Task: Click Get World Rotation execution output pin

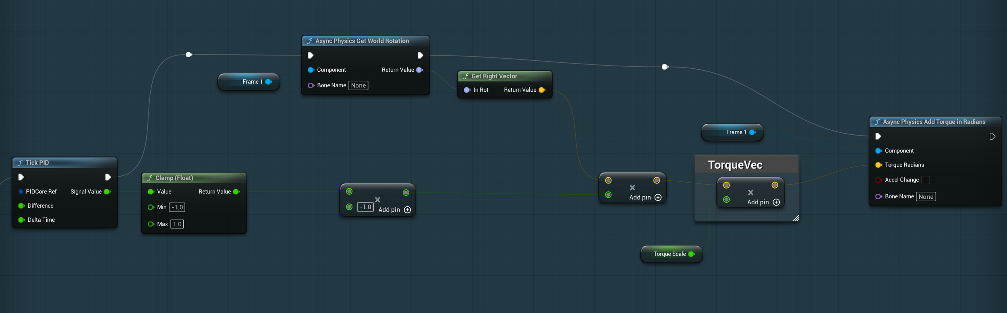Action: [420, 55]
